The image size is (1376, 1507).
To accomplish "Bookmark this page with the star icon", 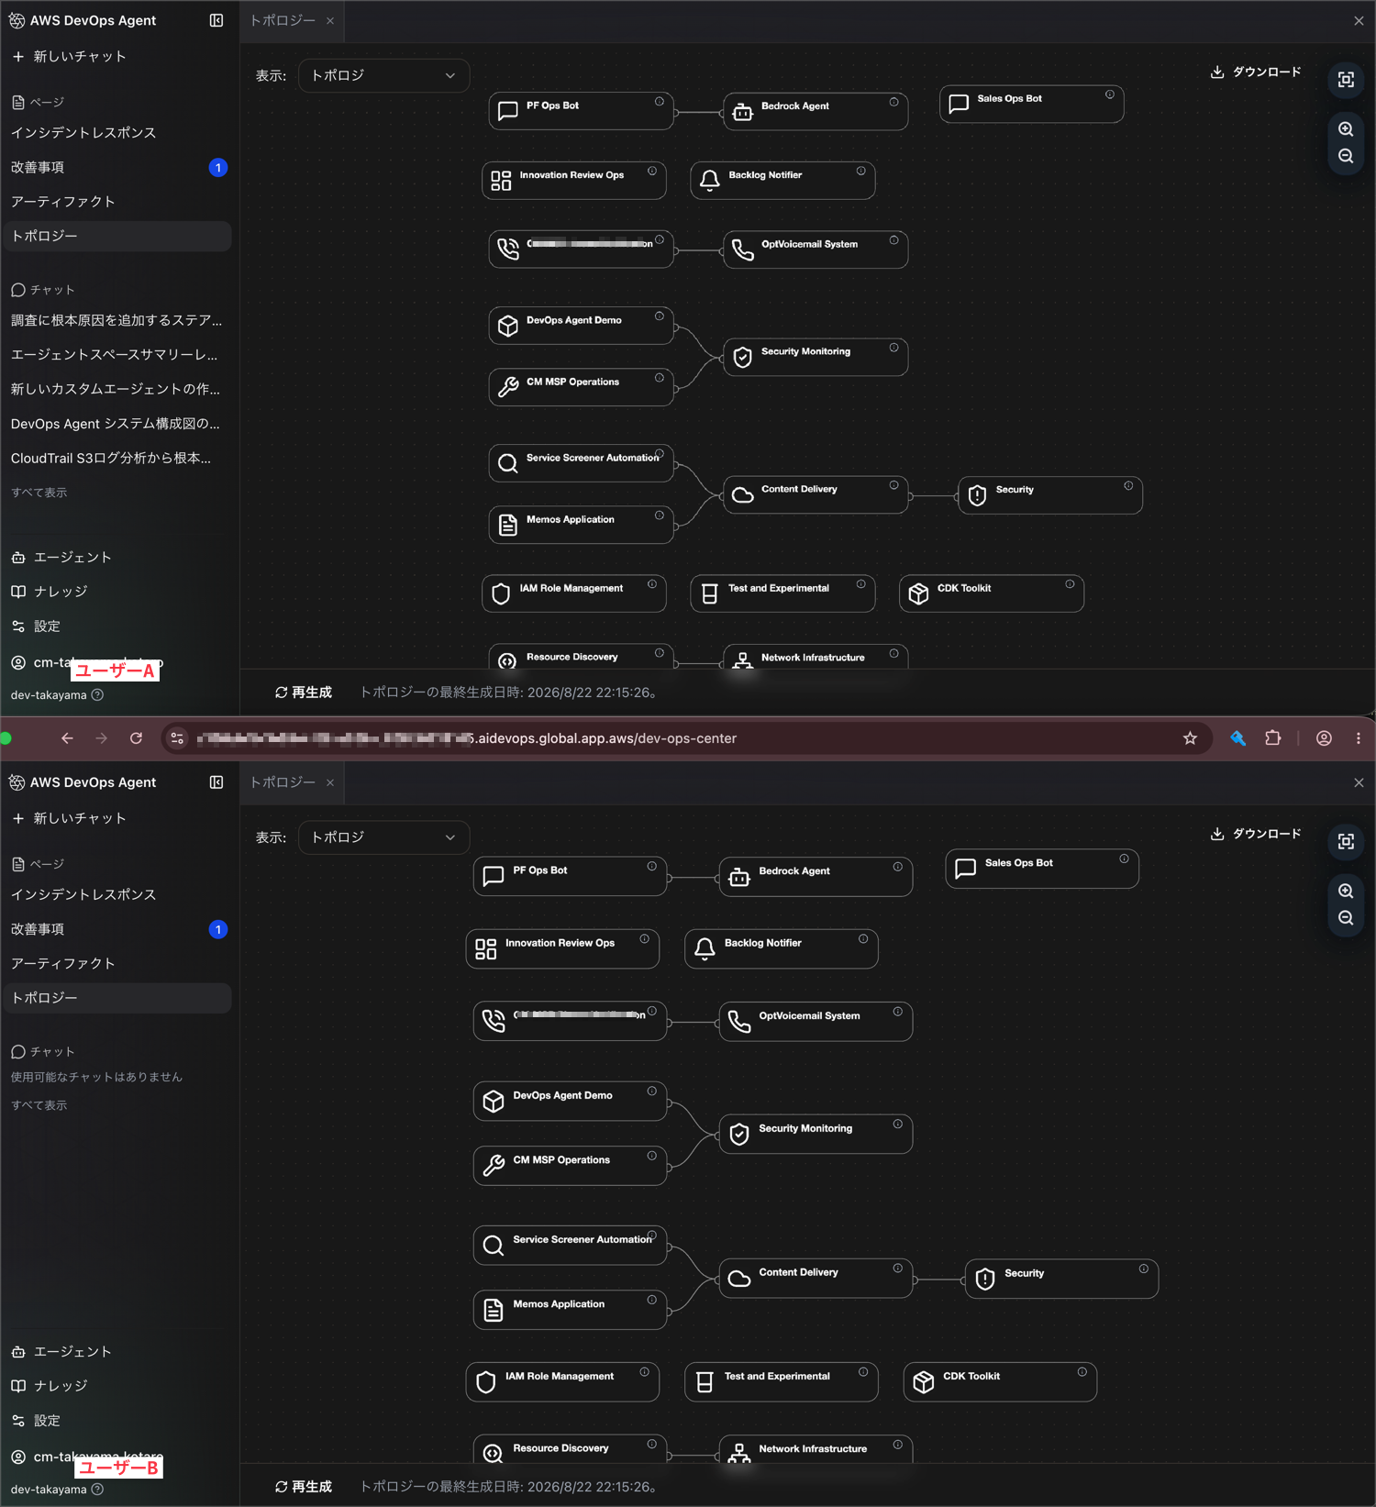I will pyautogui.click(x=1190, y=738).
